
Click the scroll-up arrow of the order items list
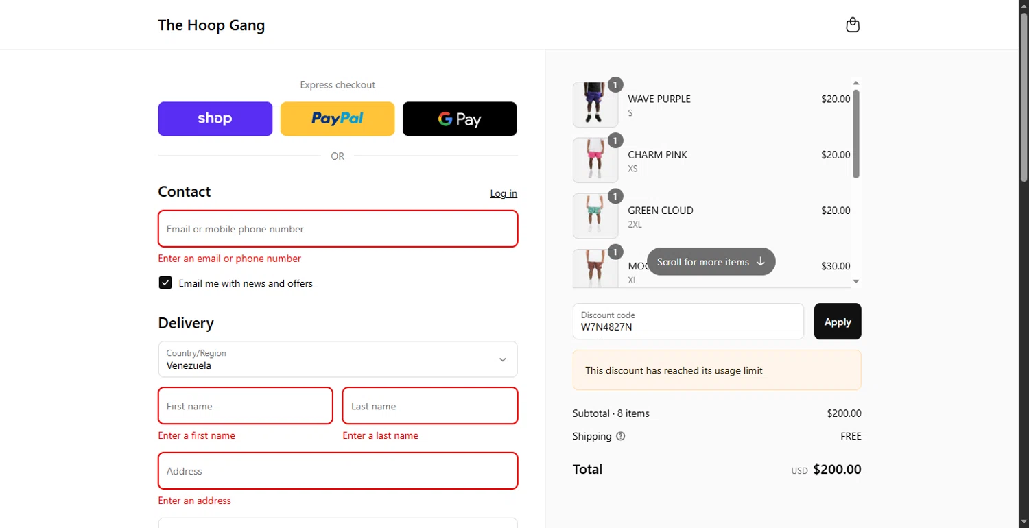click(x=855, y=83)
